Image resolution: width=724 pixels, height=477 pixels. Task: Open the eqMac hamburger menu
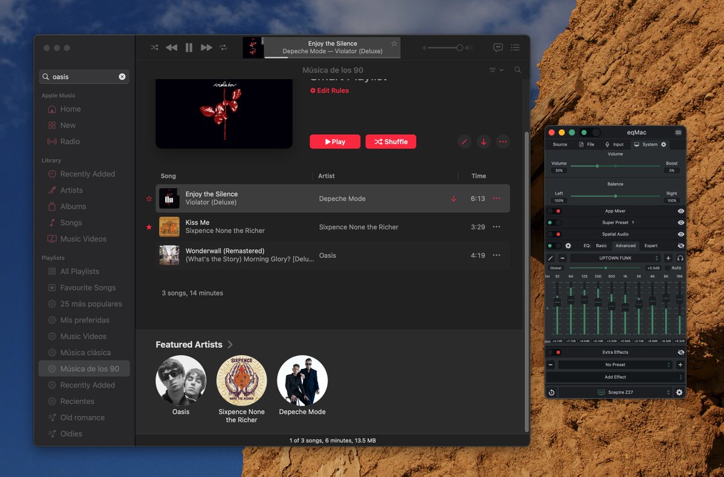point(678,132)
